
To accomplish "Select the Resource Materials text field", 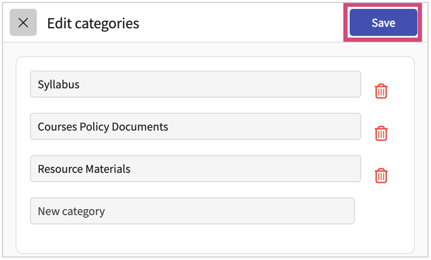I will tap(195, 169).
